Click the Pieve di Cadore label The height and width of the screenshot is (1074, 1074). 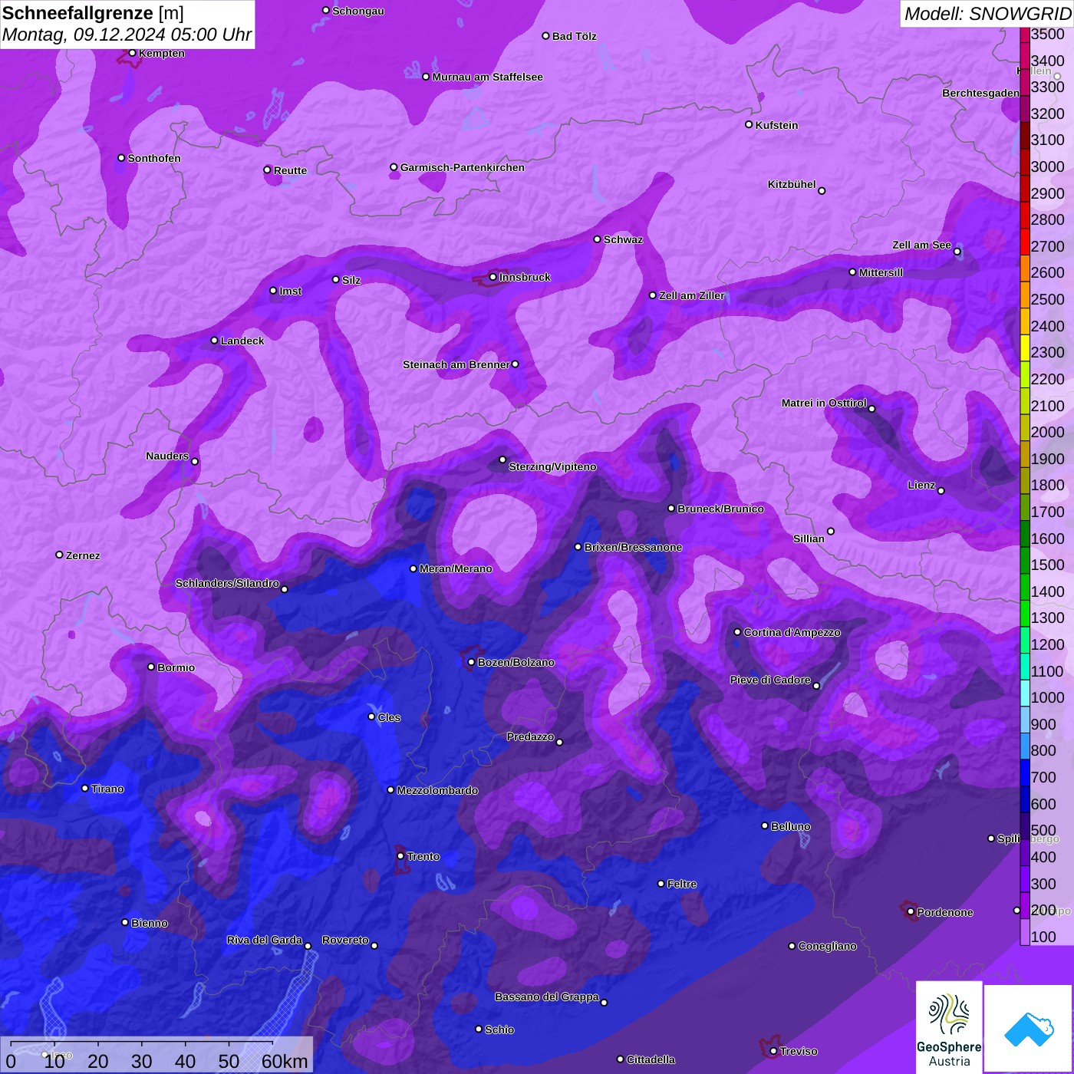[770, 680]
